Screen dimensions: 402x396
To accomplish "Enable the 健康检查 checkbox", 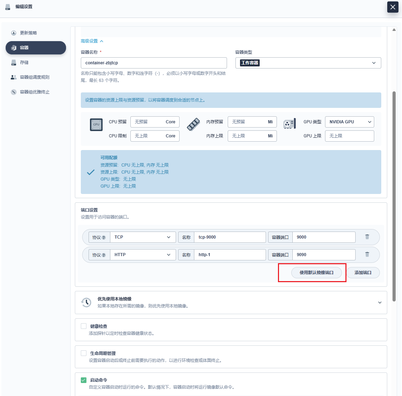I will (x=84, y=326).
